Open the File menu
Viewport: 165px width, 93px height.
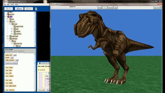coord(5,5)
